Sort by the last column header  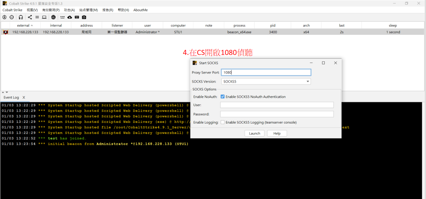(x=342, y=26)
